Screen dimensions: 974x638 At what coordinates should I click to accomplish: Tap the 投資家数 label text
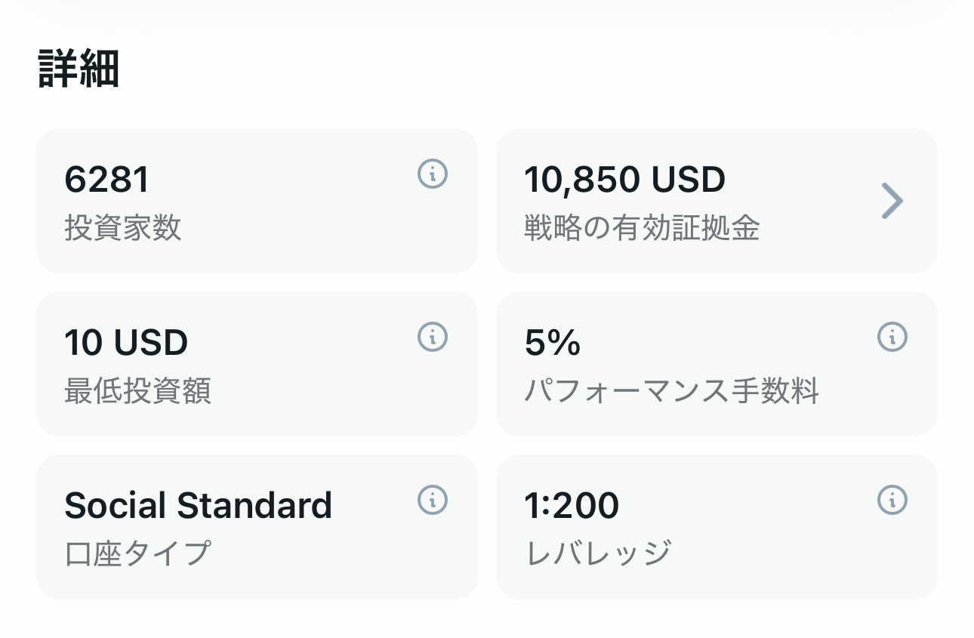[x=123, y=228]
